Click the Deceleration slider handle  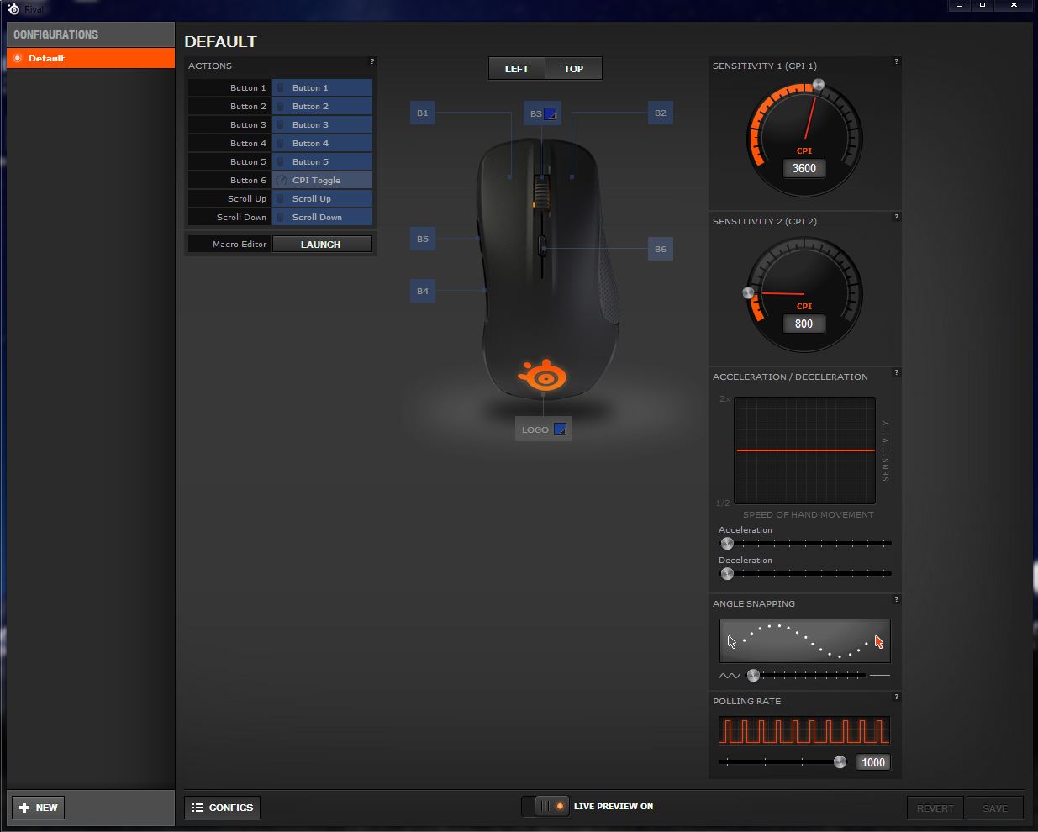click(727, 573)
